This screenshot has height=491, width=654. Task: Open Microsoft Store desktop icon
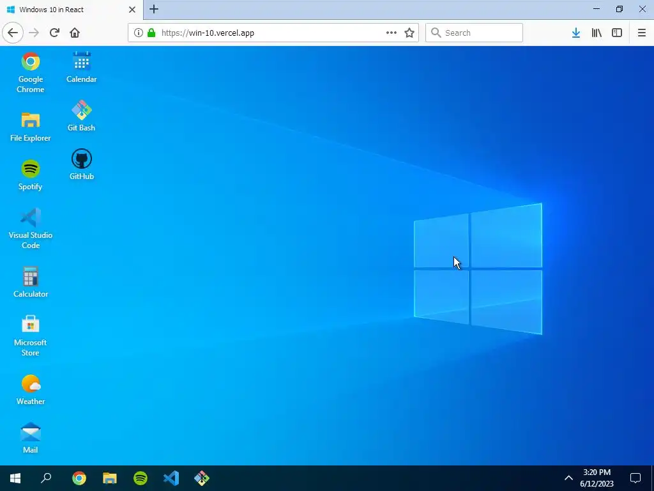tap(31, 336)
